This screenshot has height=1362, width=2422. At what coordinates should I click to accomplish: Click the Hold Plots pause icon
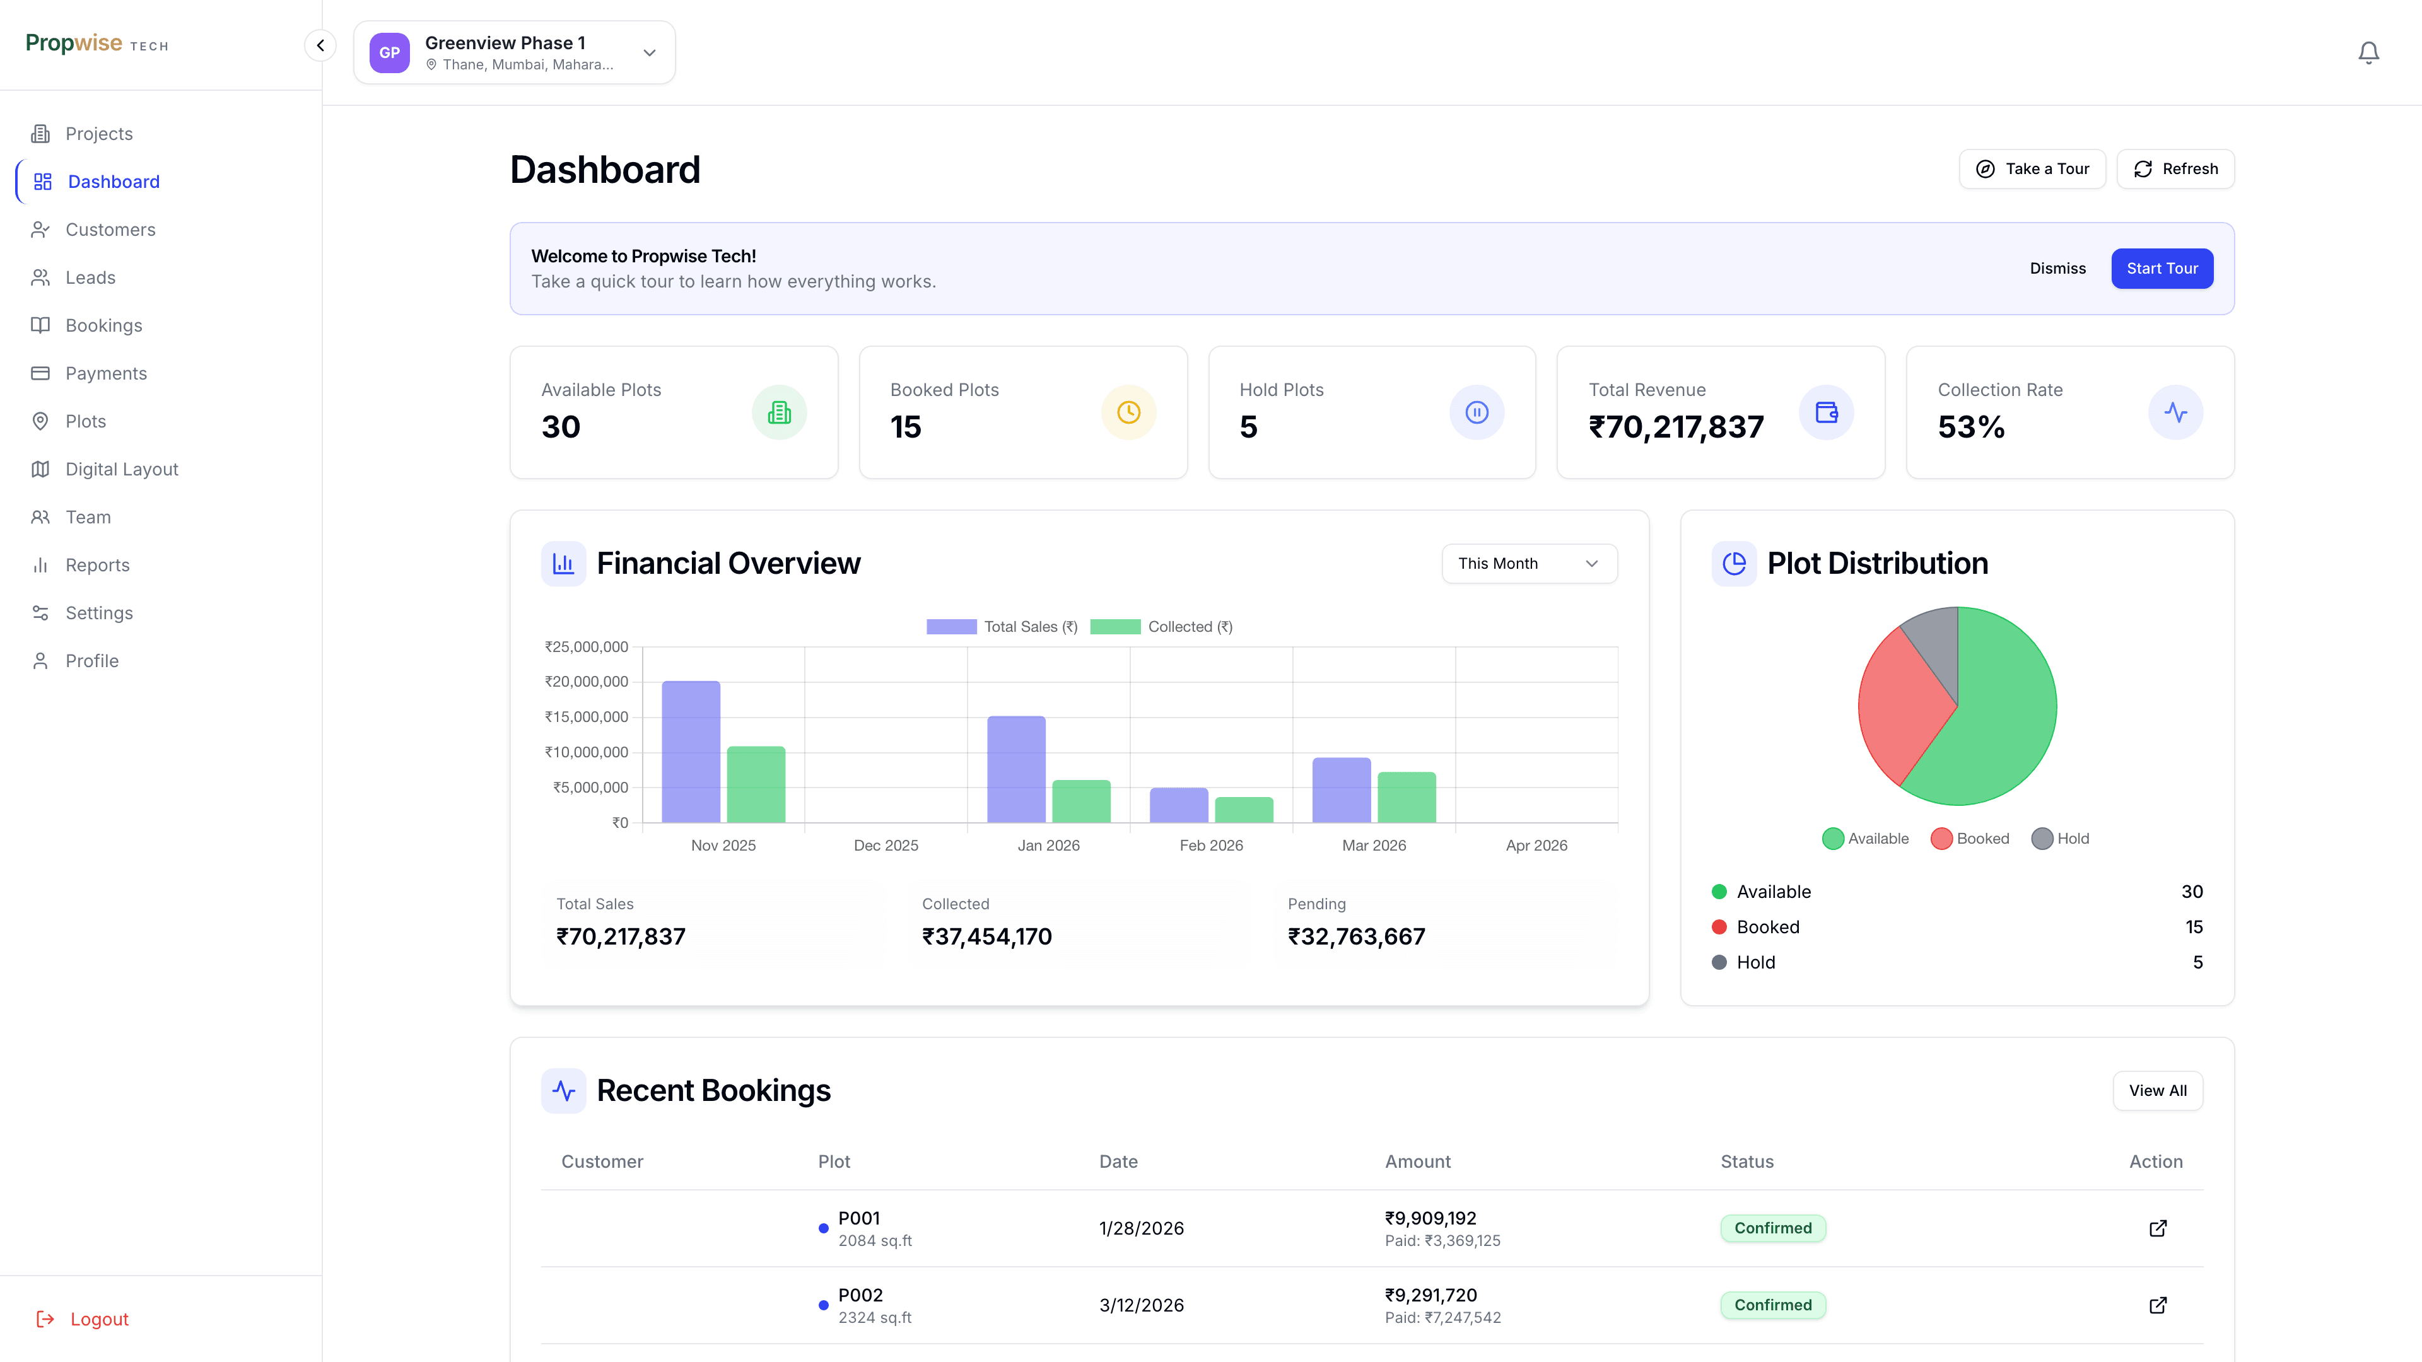1477,412
